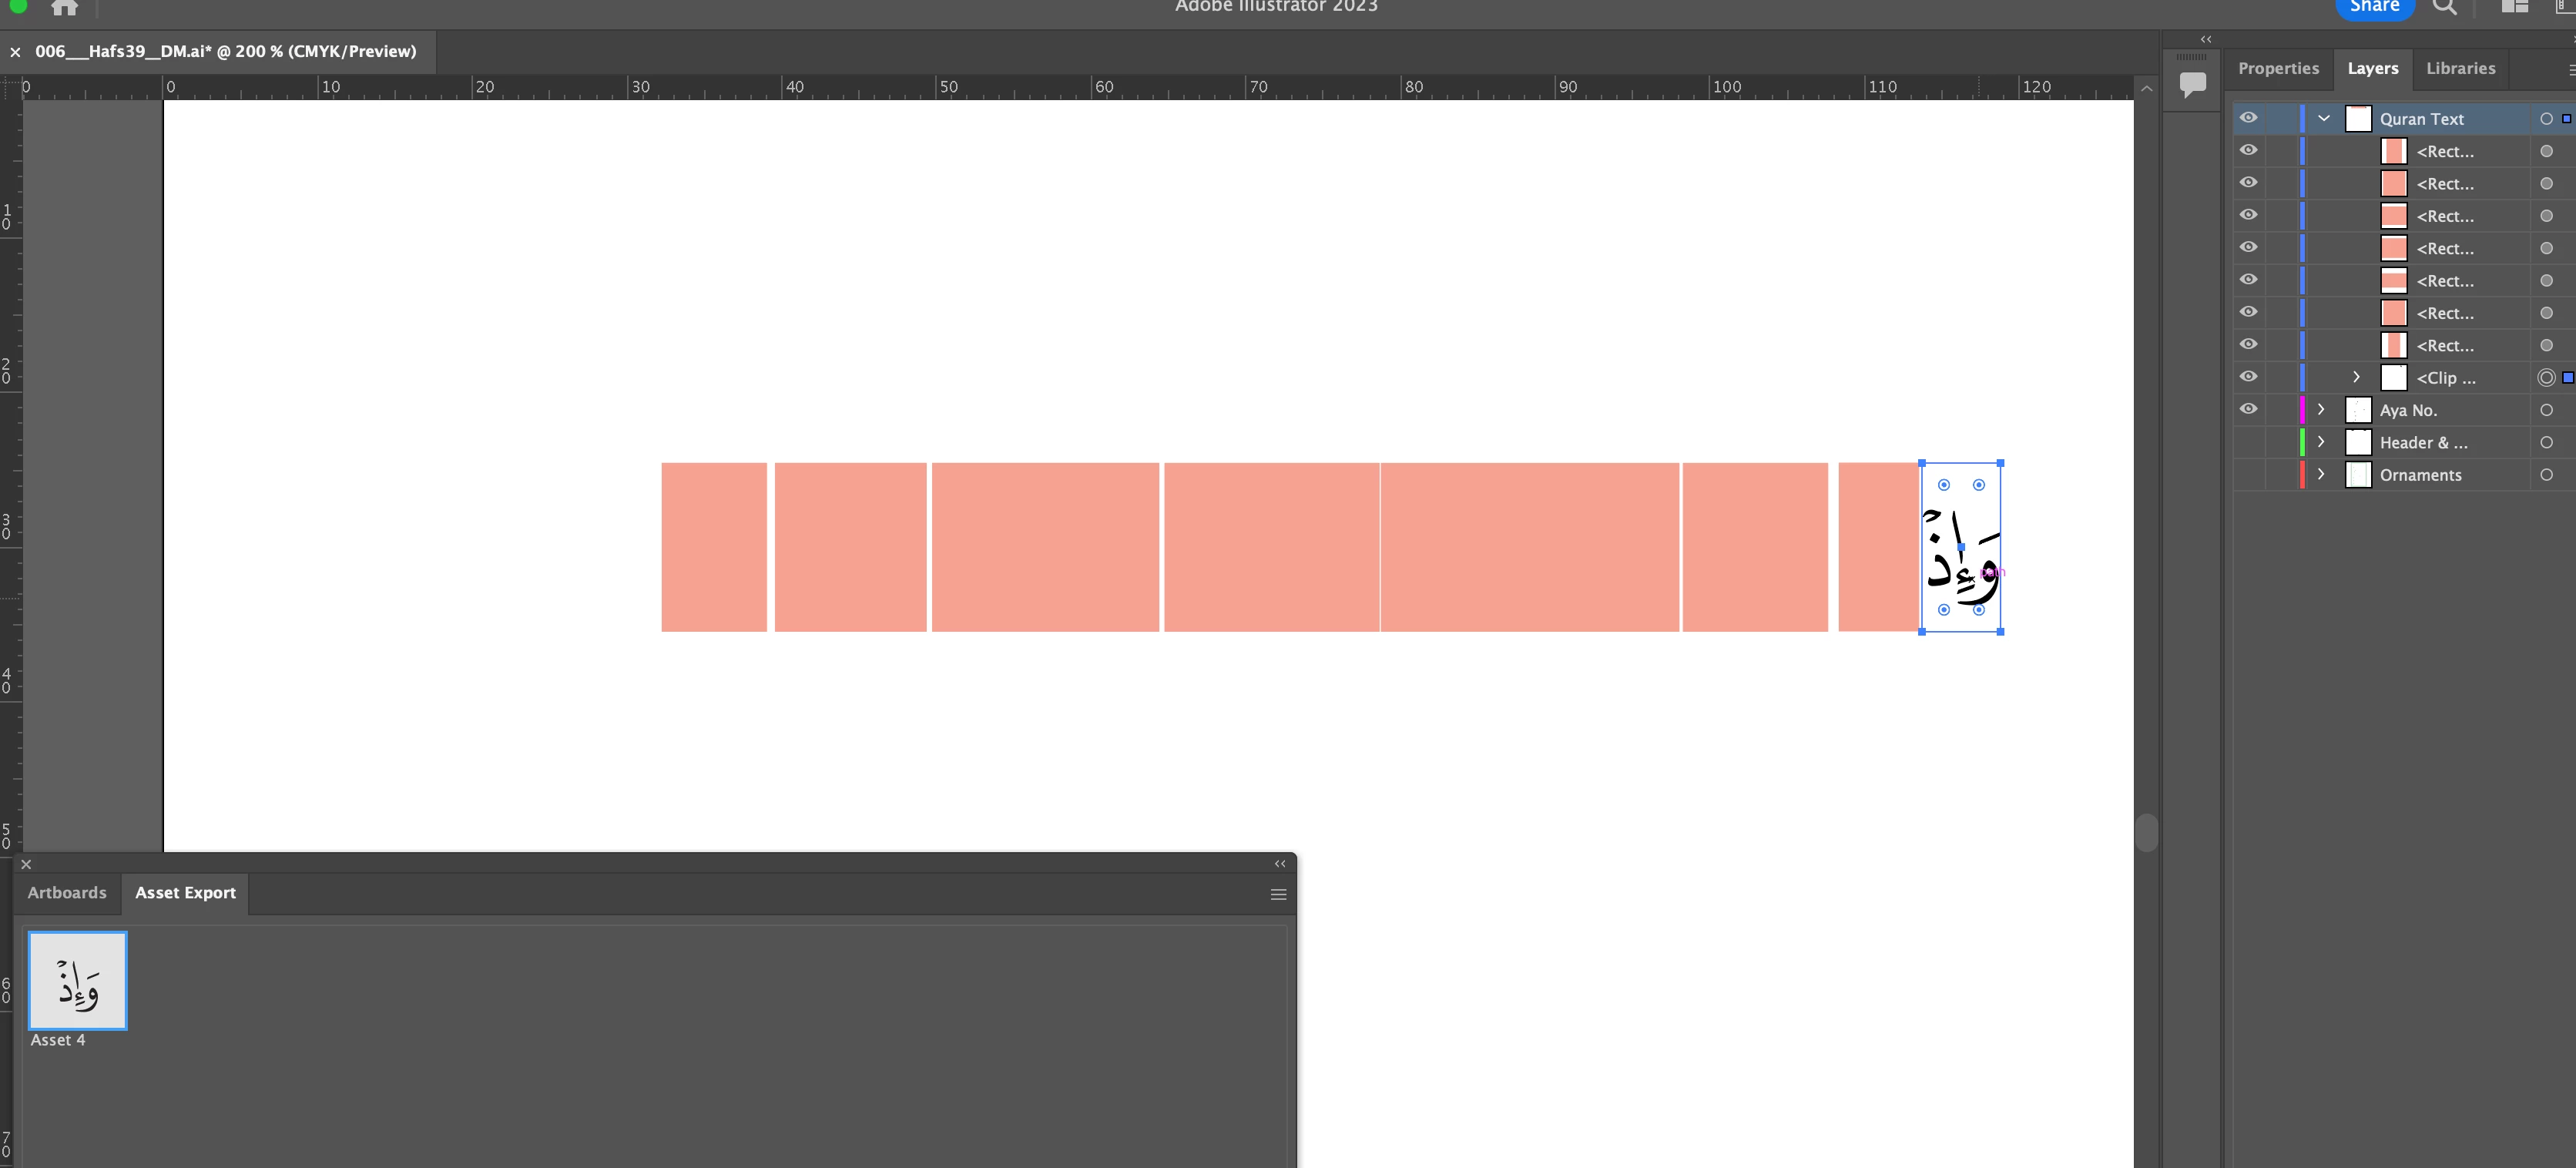Show the Ornaments layer visibility
This screenshot has width=2576, height=1168.
[2248, 474]
